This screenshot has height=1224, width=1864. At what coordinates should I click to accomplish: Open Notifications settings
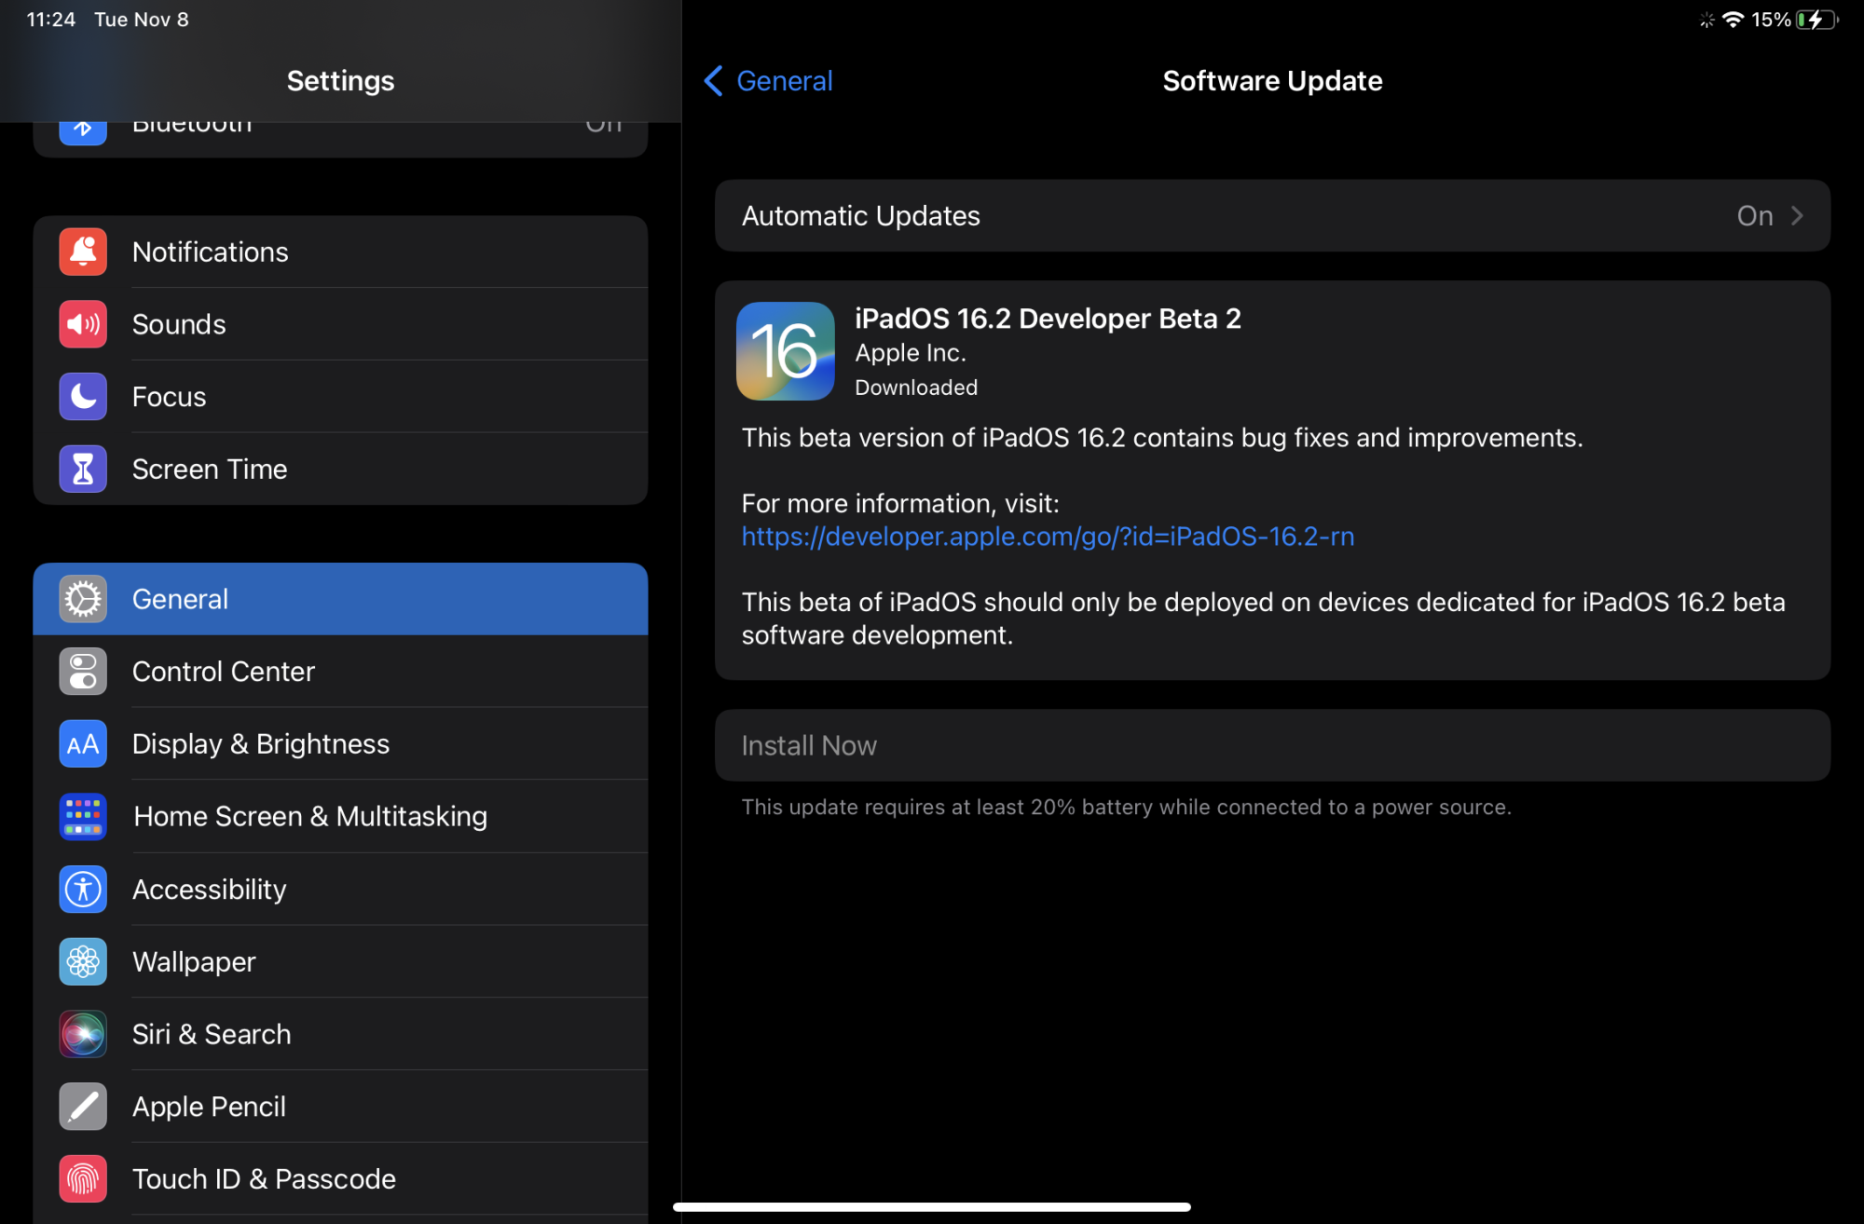340,252
